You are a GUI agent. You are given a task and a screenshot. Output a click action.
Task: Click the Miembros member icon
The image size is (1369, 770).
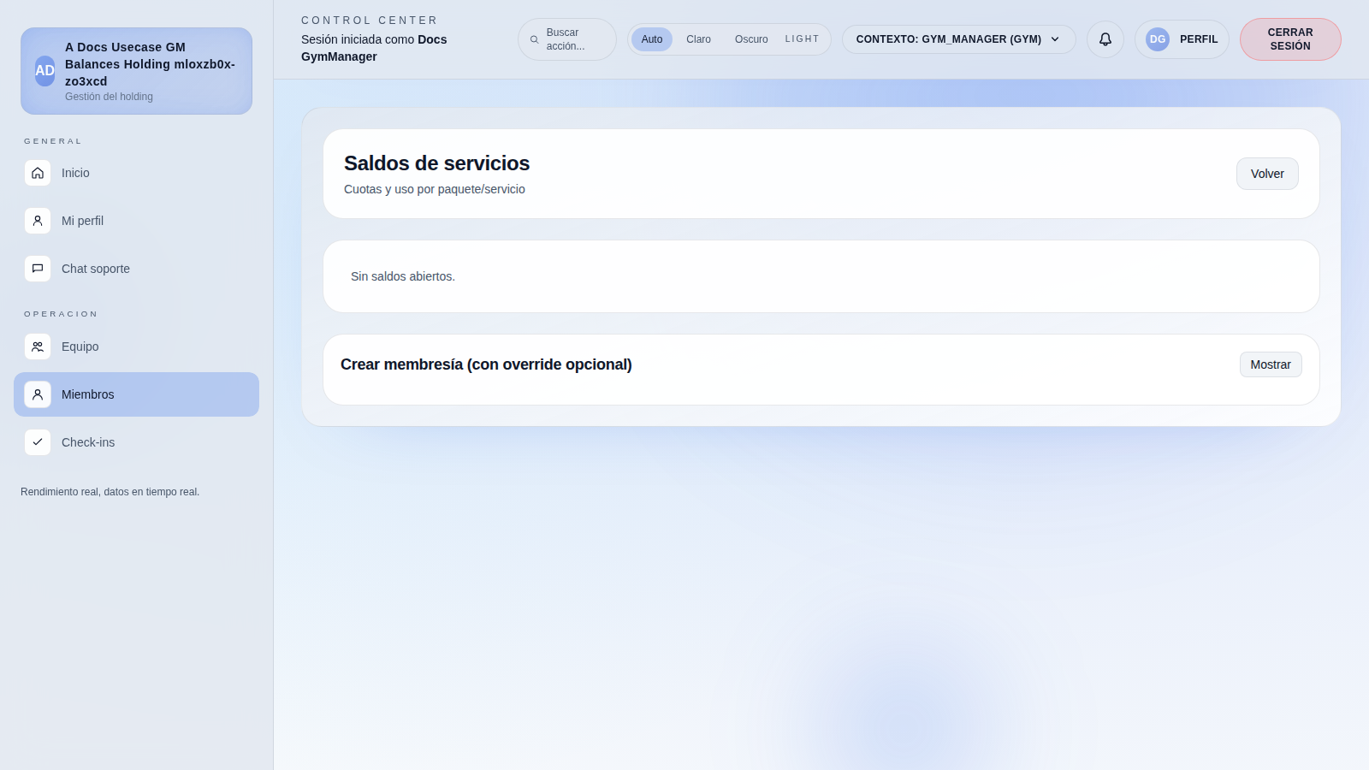tap(38, 394)
